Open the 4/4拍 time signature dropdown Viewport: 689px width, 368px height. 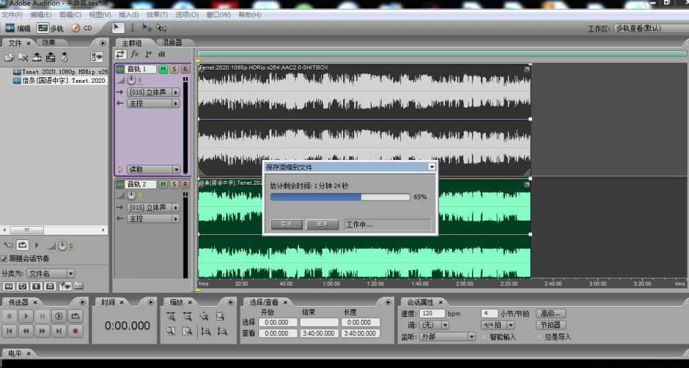(x=498, y=325)
